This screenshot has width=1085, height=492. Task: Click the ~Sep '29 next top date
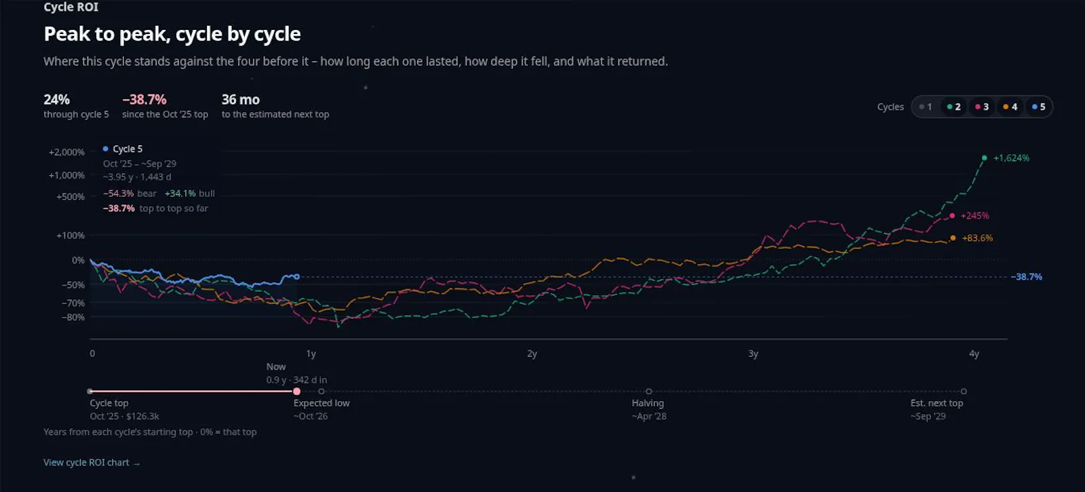click(x=928, y=416)
